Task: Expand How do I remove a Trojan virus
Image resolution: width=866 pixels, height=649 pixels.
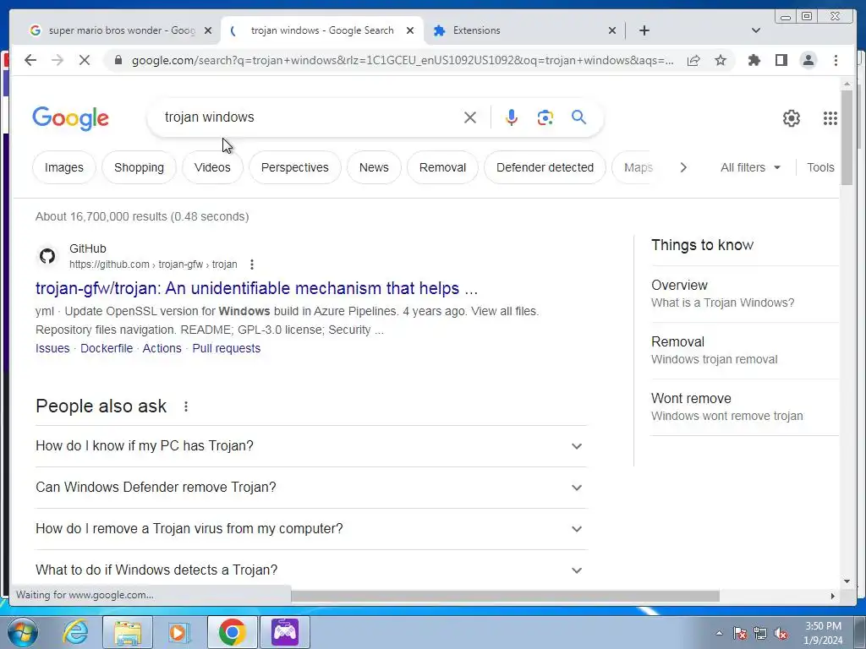Action: 311,529
